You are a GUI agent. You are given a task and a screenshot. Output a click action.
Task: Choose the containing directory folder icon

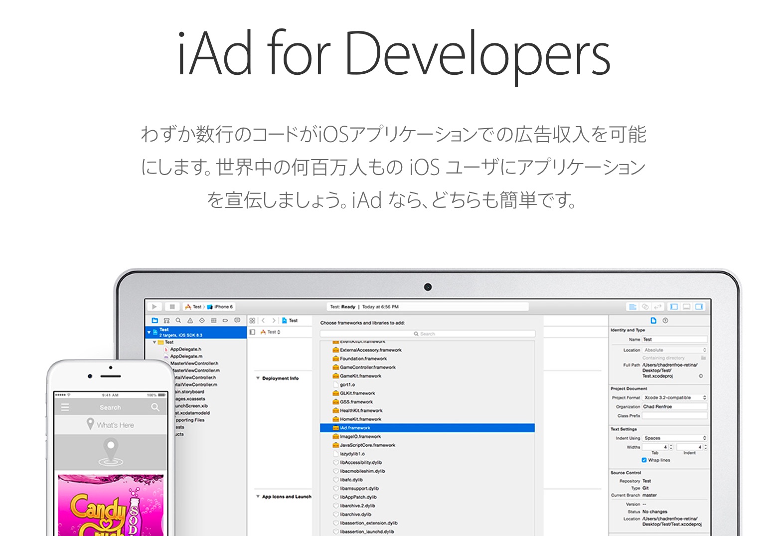point(703,358)
